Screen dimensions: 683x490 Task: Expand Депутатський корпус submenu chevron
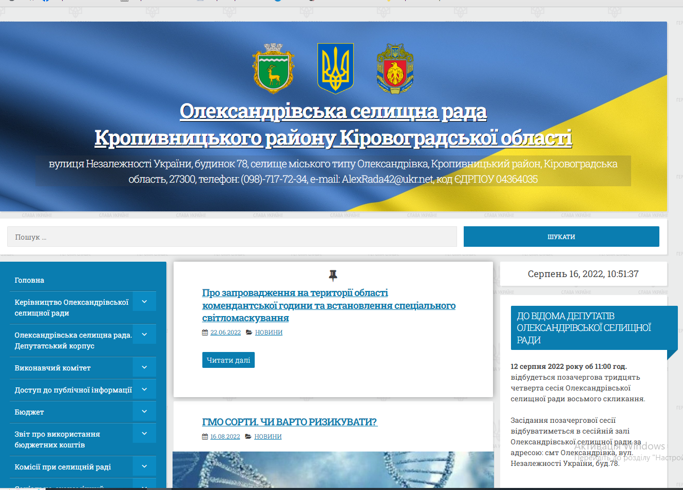point(144,335)
